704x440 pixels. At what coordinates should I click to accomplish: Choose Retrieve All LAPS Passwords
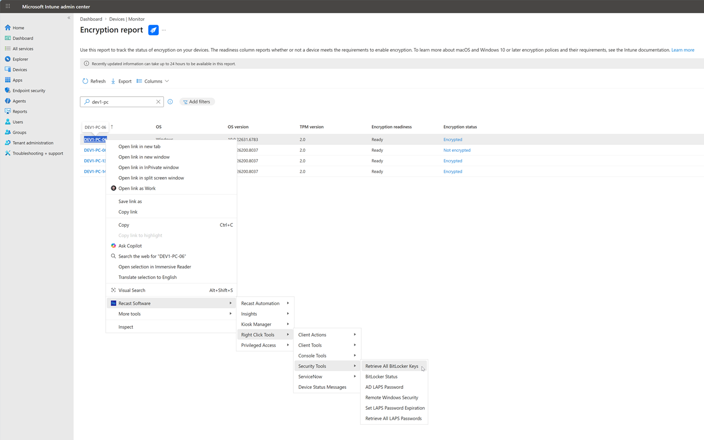[x=394, y=418]
